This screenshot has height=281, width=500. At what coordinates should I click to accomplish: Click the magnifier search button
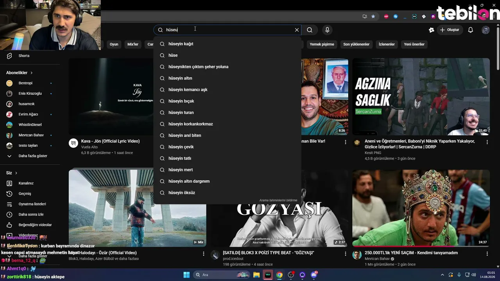[x=310, y=30]
